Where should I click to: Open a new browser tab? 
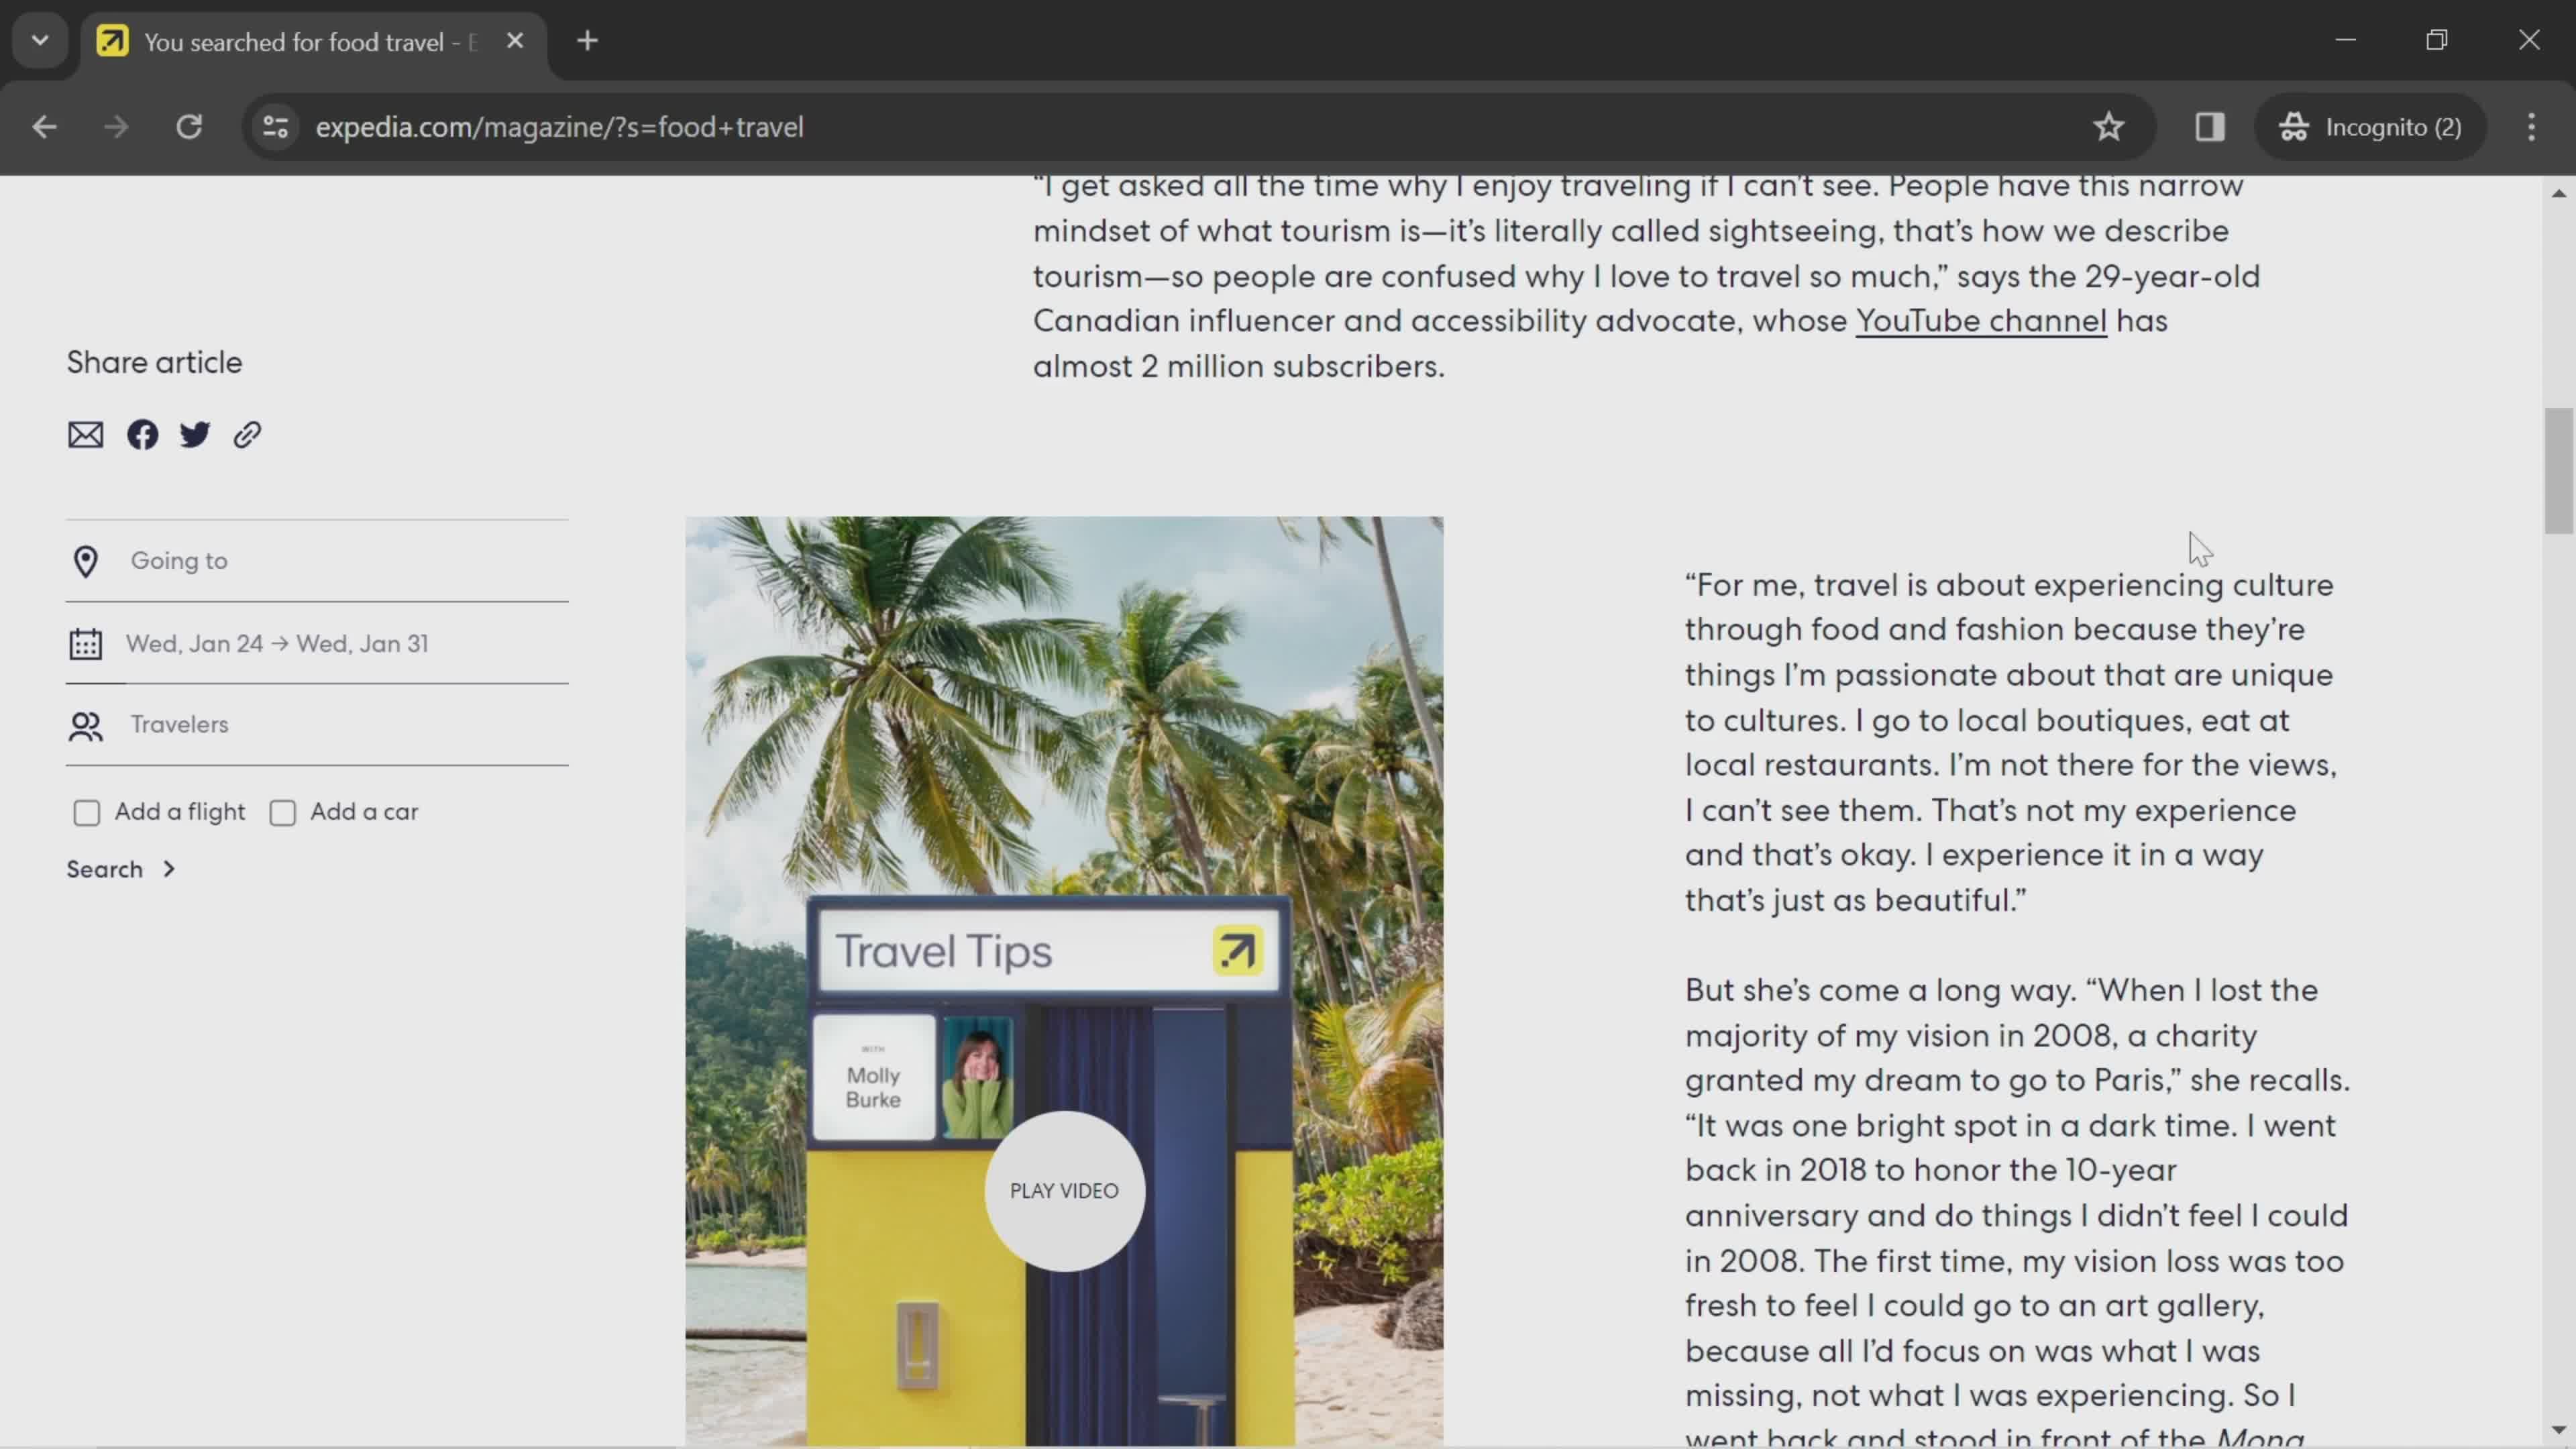tap(588, 41)
